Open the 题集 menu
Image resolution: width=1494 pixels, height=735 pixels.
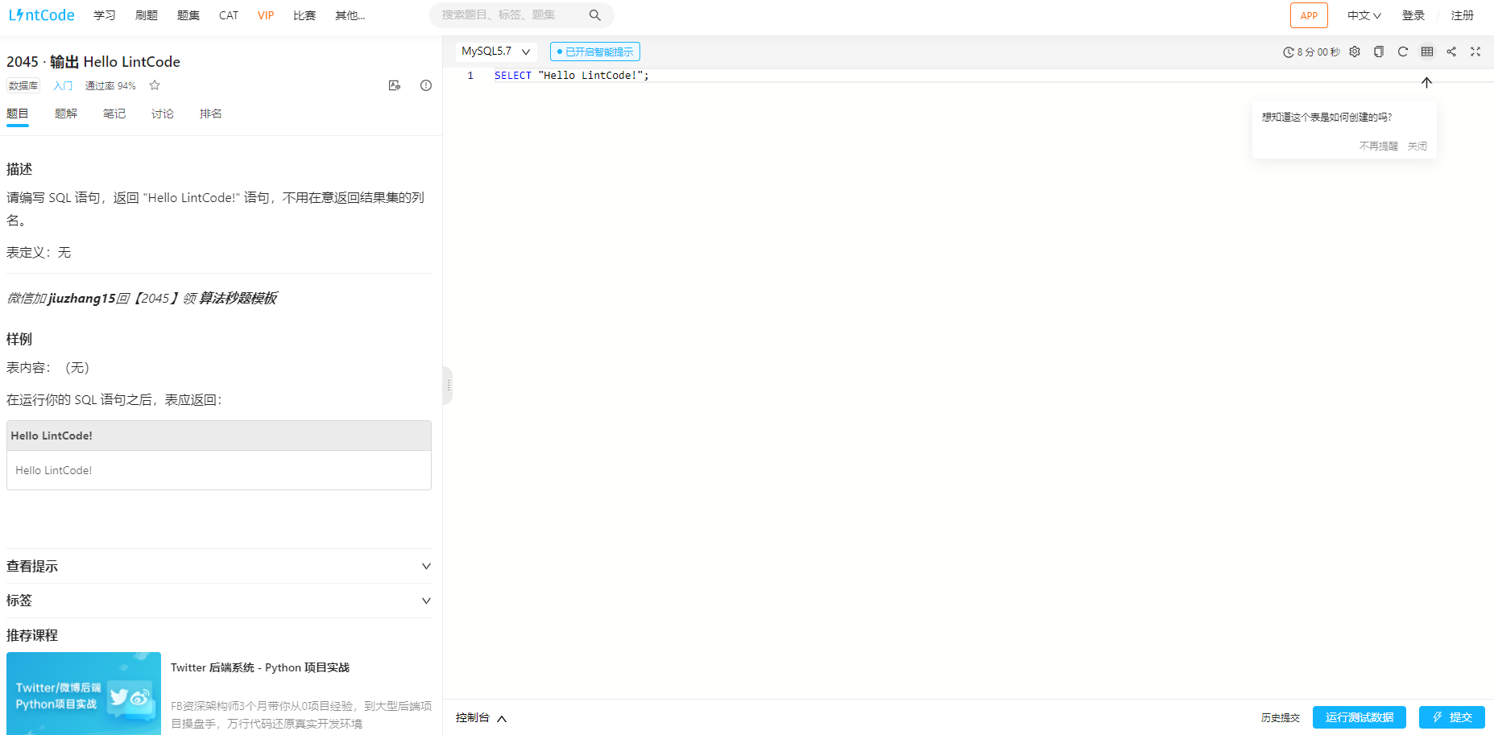[x=188, y=15]
